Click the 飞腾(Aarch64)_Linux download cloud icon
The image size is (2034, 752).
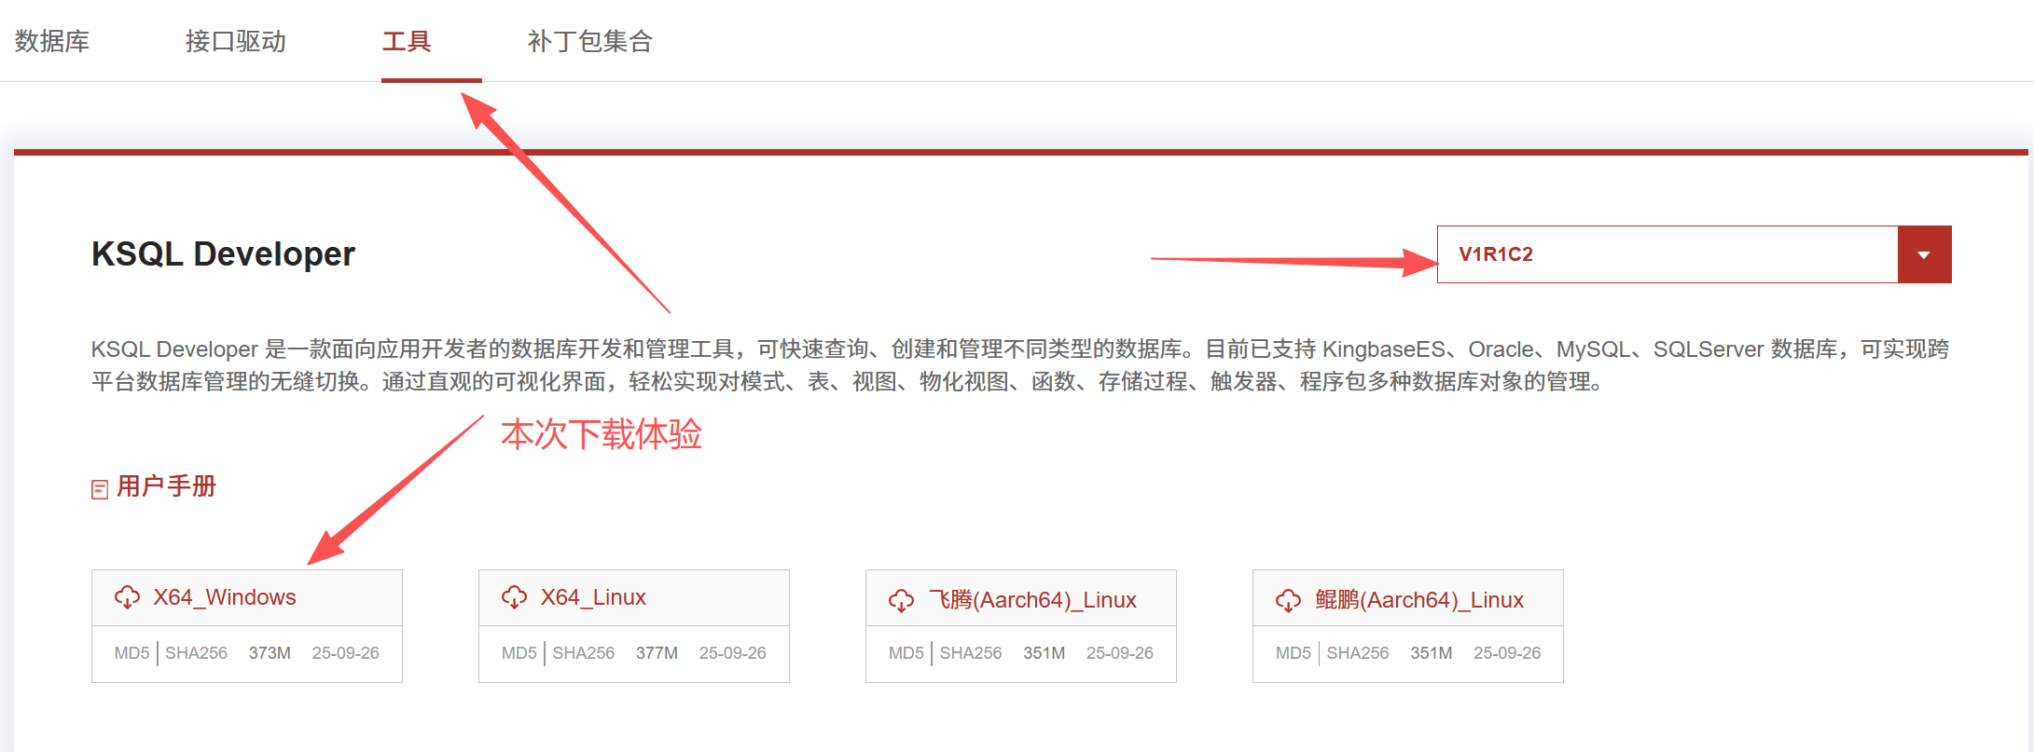(x=901, y=600)
